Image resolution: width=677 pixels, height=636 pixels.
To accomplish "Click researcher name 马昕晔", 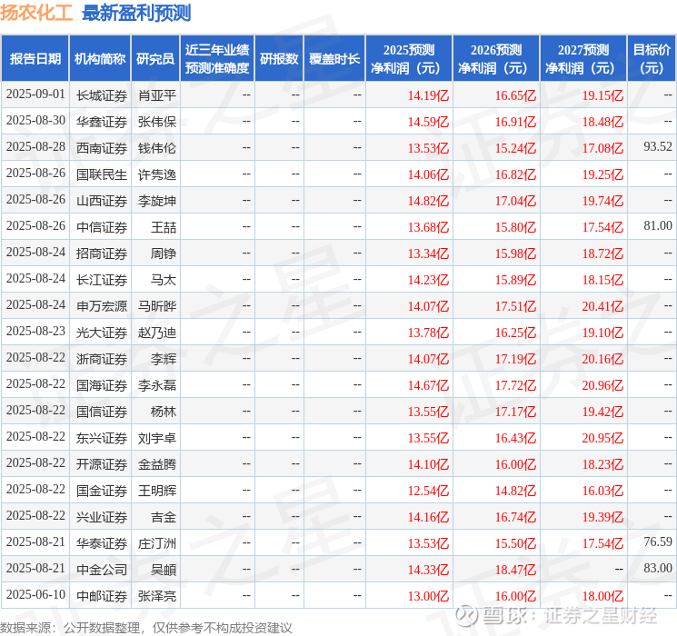I will [157, 305].
